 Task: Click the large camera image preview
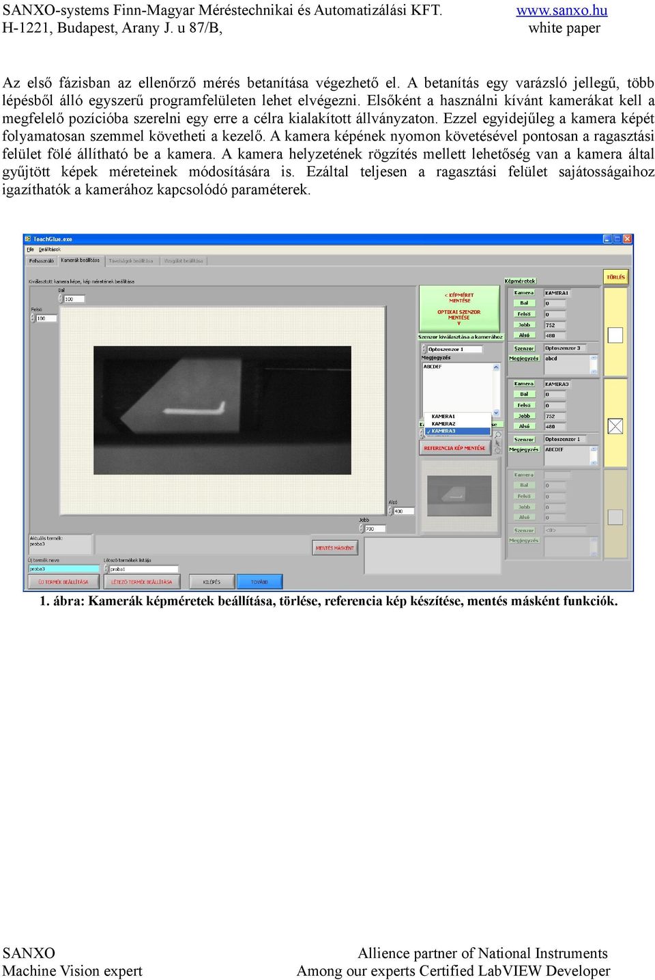click(222, 410)
